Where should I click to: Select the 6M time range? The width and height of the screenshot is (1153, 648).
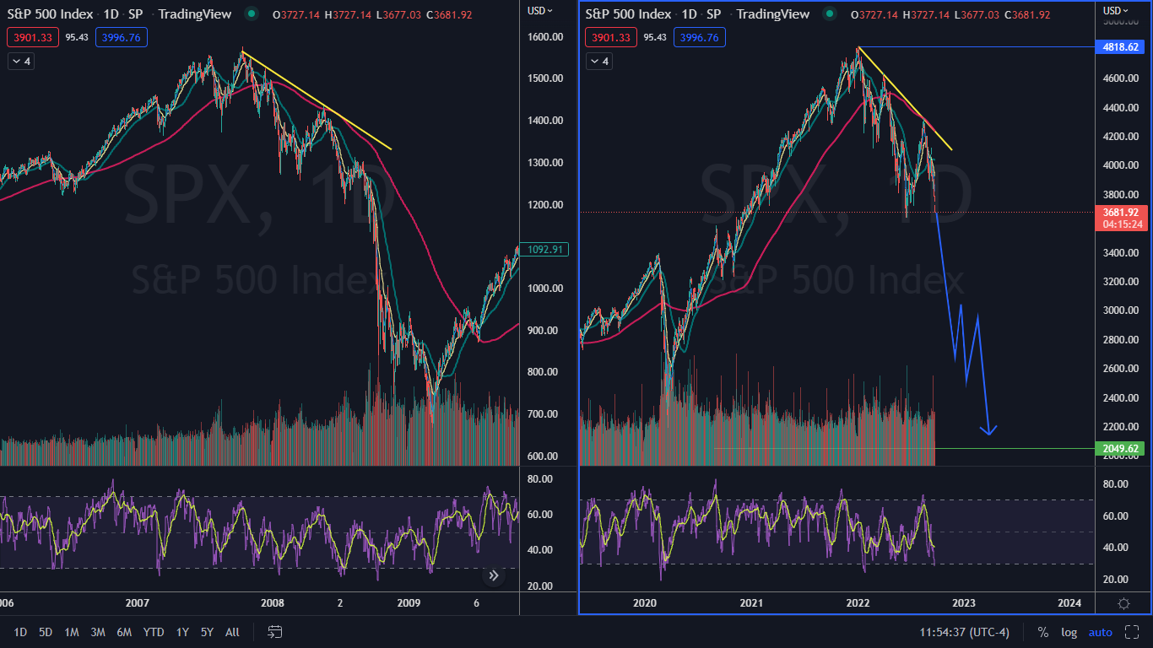(124, 632)
